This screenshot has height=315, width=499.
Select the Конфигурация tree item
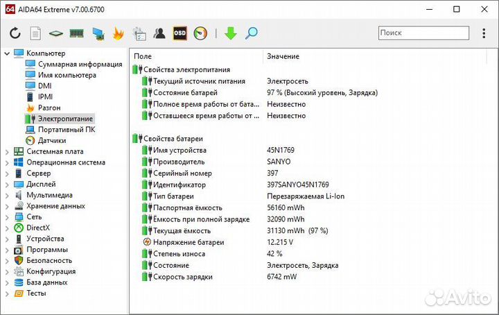pyautogui.click(x=45, y=271)
